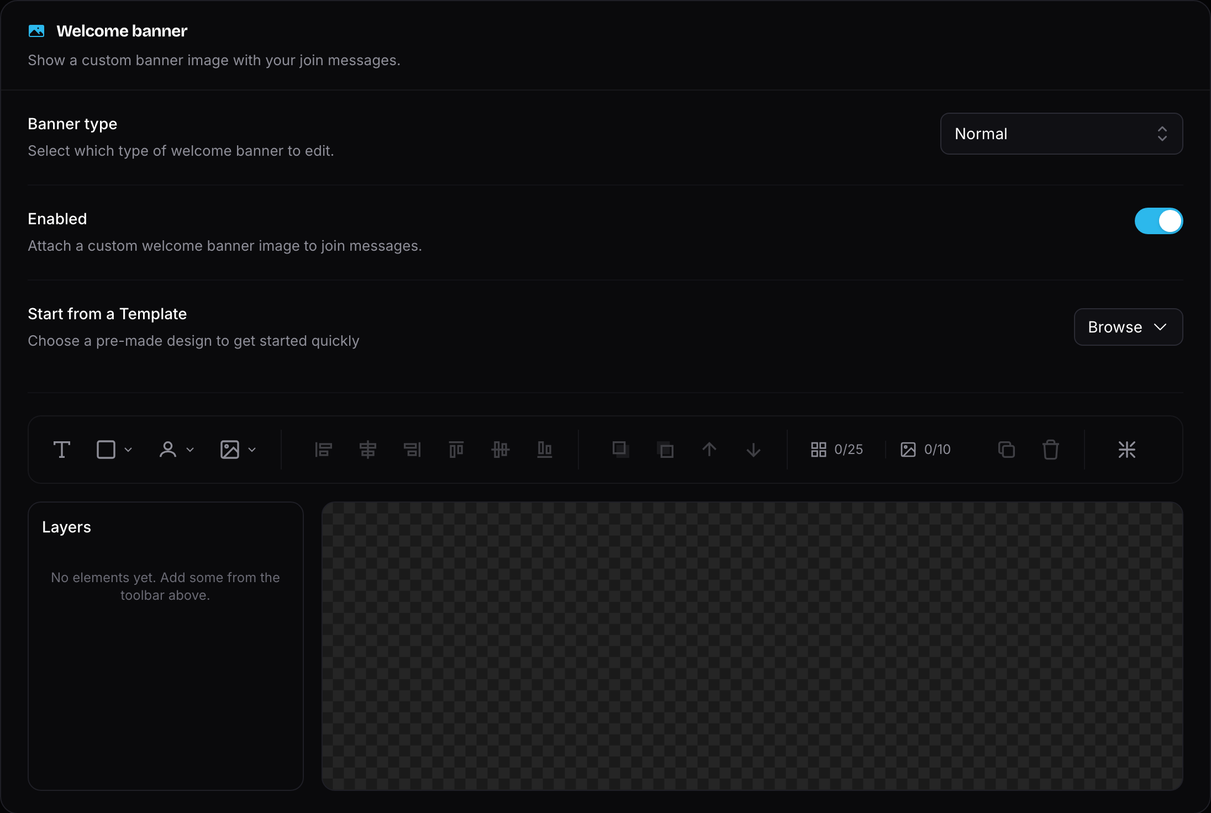Expand the avatar tool dropdown chevron
Viewport: 1211px width, 813px height.
[x=190, y=450]
